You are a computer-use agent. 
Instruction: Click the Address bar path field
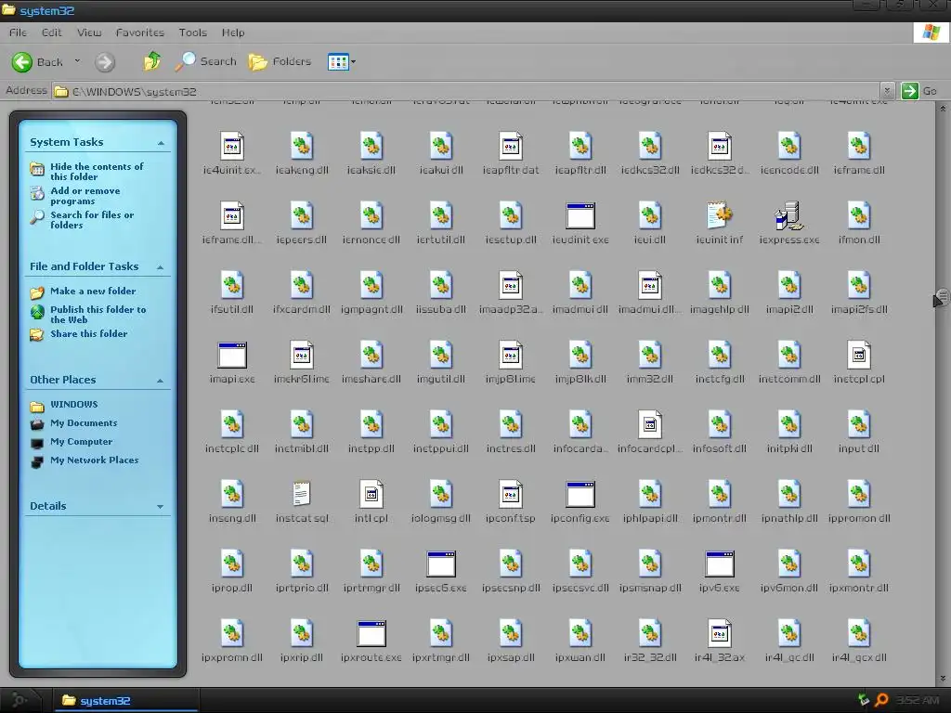pos(466,92)
